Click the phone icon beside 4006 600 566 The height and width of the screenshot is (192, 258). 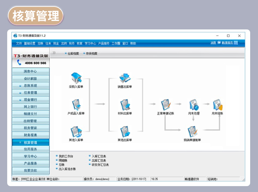click(19, 62)
